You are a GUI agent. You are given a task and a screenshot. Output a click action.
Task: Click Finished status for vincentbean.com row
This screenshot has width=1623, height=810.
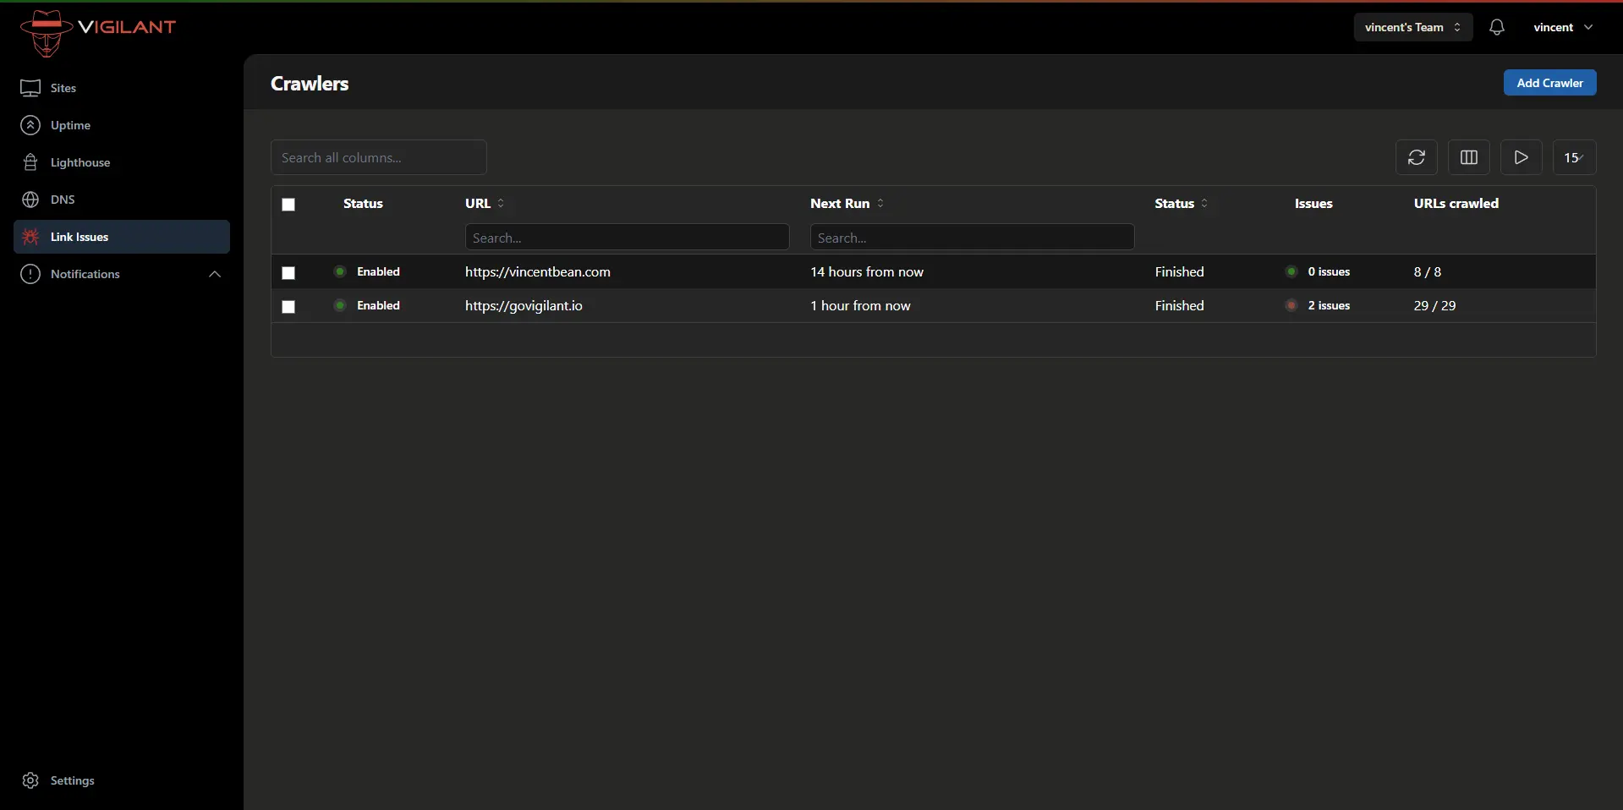coord(1179,271)
